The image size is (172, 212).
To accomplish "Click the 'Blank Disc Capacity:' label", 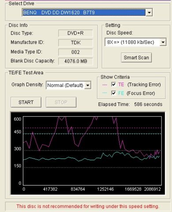I will coord(33,61).
